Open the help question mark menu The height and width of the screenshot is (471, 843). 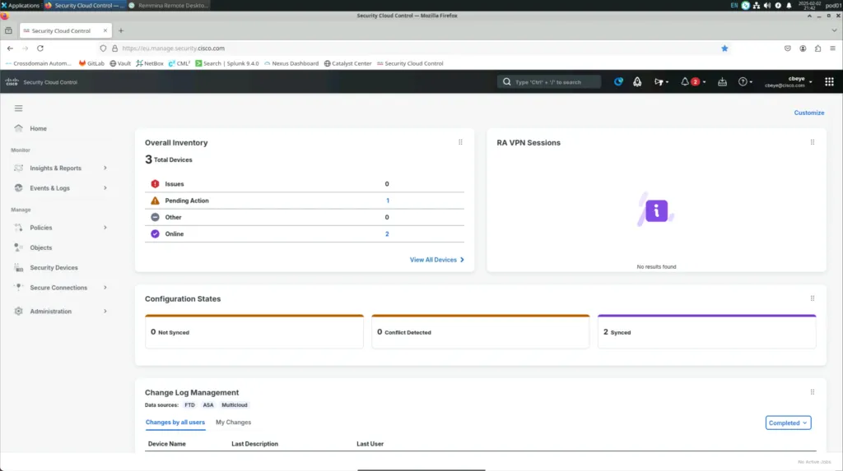[x=743, y=82]
